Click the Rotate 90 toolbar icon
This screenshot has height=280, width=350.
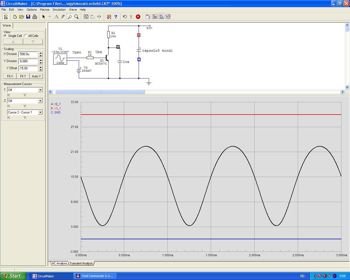pyautogui.click(x=93, y=17)
